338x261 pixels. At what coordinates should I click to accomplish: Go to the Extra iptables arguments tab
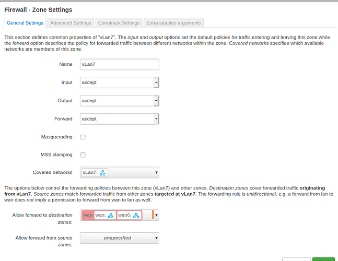pos(173,22)
